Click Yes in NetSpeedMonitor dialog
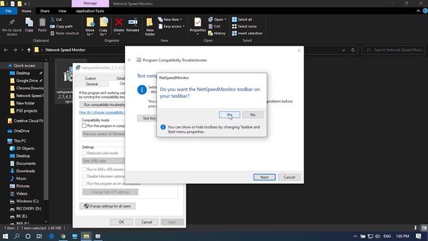This screenshot has height=241, width=428. (229, 114)
